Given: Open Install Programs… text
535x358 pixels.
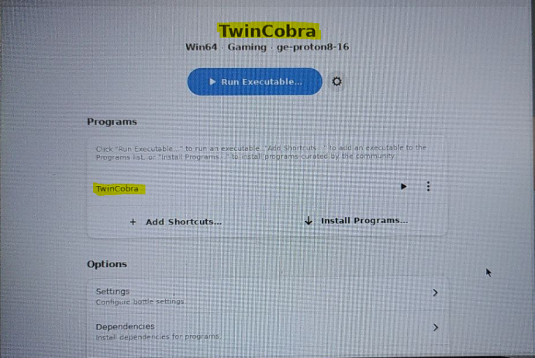Looking at the screenshot, I should point(364,221).
